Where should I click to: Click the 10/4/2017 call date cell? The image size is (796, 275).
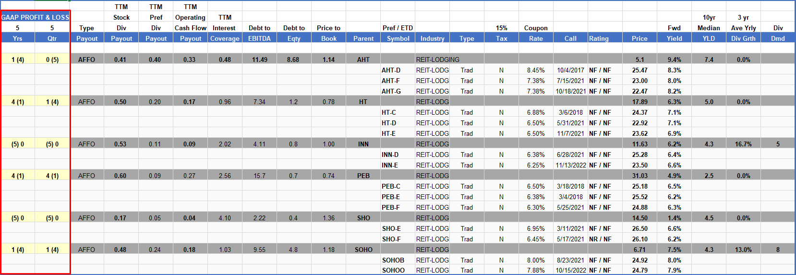(x=570, y=70)
